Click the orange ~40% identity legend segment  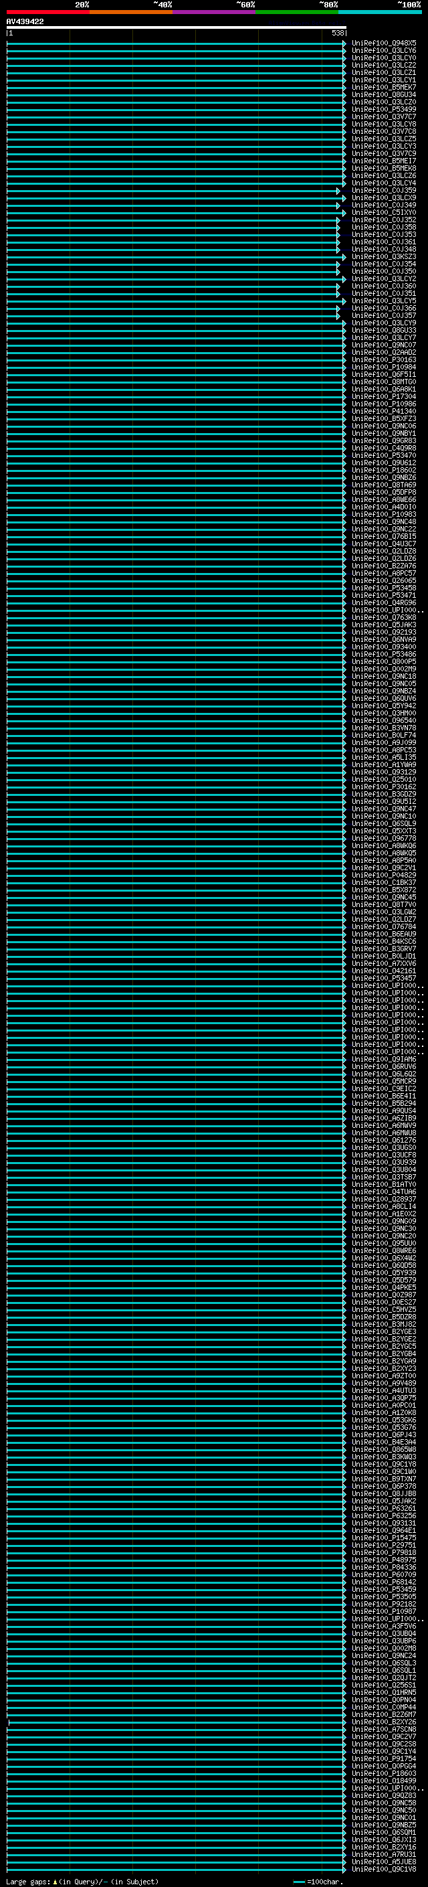point(131,12)
